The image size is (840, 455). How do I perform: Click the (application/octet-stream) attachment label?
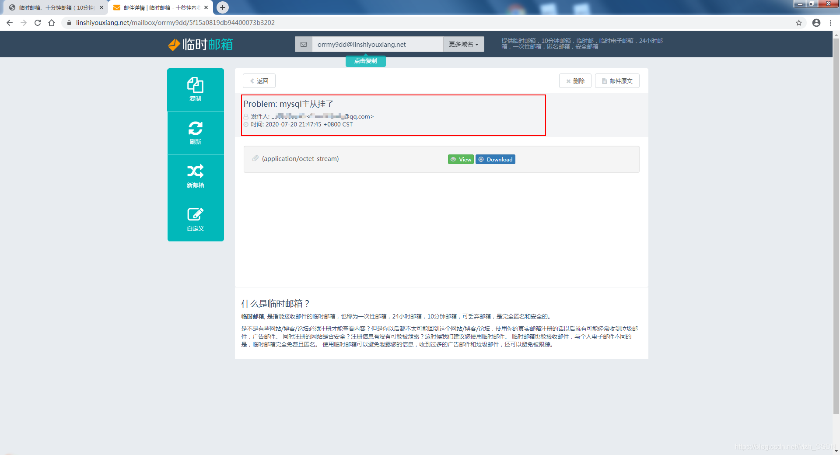[300, 159]
